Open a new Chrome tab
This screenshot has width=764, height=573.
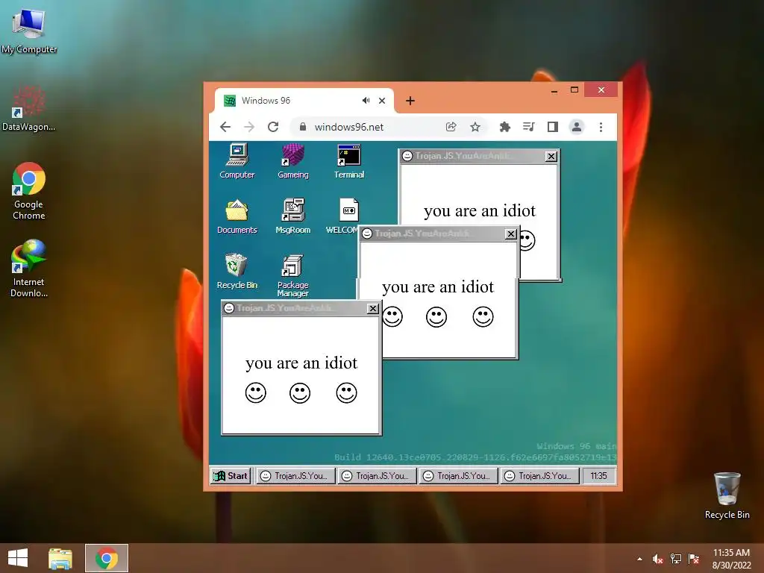(410, 101)
